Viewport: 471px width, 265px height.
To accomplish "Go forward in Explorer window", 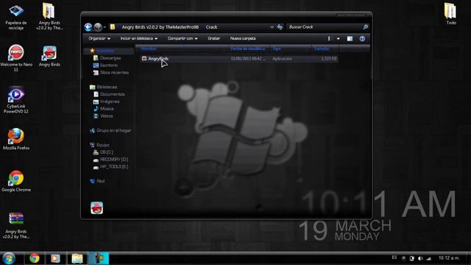I will (x=98, y=27).
